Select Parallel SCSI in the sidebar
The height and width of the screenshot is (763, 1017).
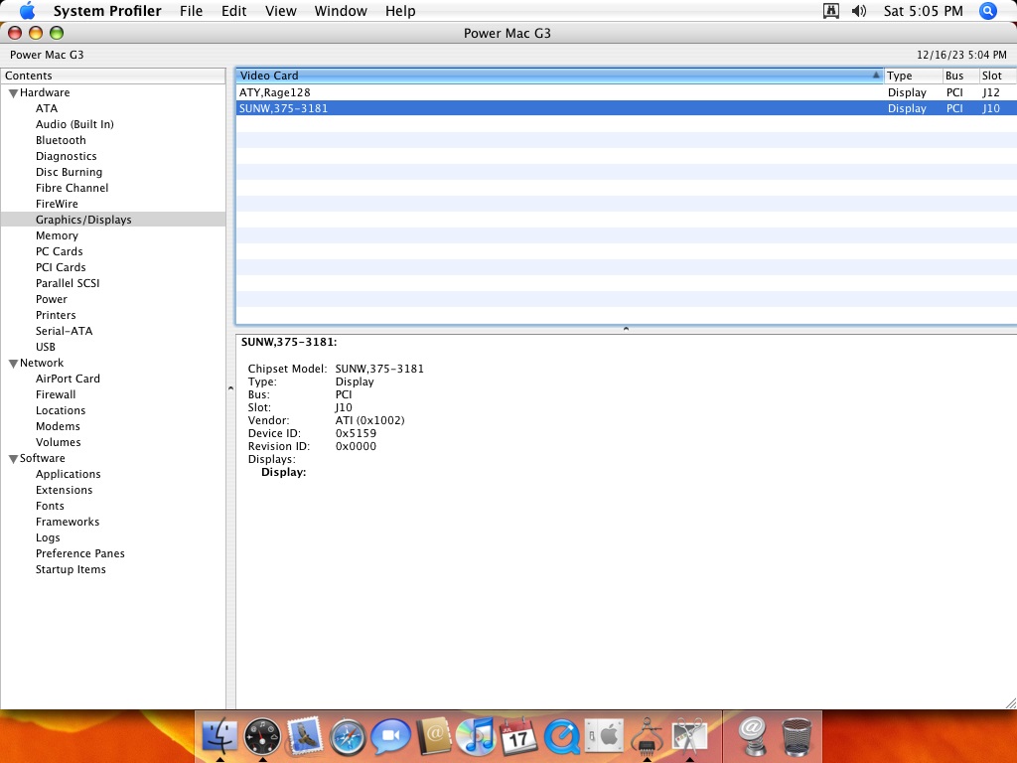point(68,283)
